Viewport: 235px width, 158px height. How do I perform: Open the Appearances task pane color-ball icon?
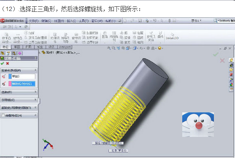pyautogui.click(x=231, y=84)
